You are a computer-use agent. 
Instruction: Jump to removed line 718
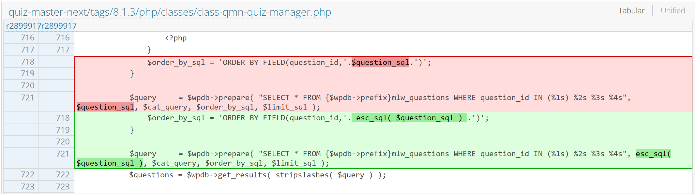pos(28,61)
